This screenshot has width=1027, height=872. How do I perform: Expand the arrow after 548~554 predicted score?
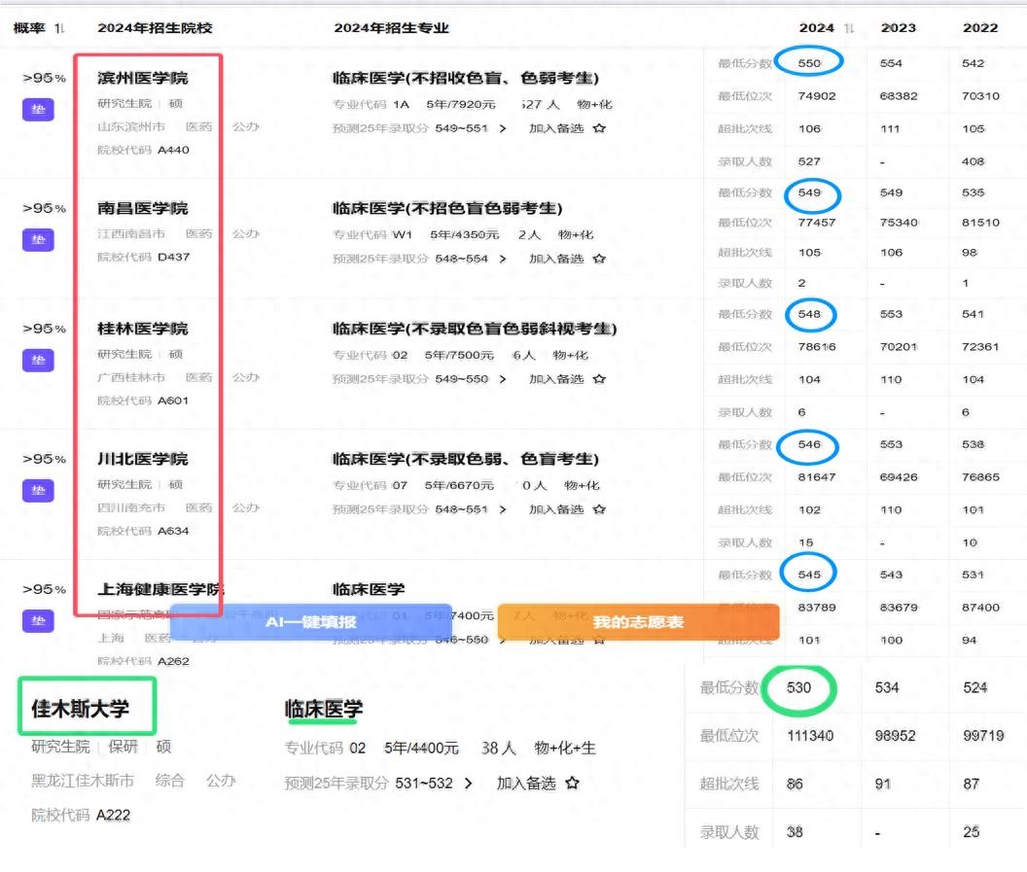coord(503,260)
